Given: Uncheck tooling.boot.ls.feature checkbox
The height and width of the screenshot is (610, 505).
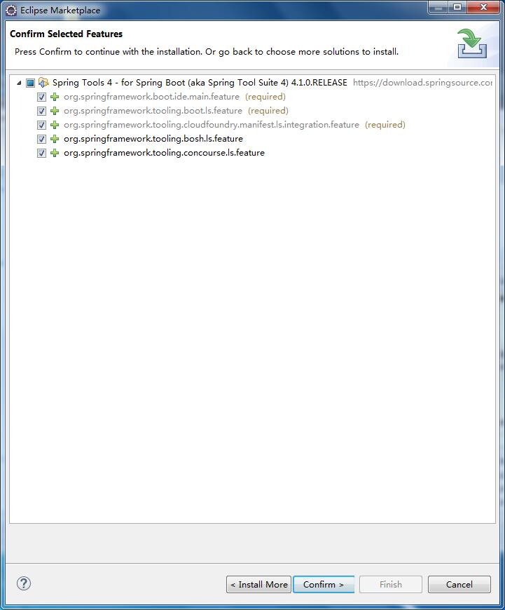Looking at the screenshot, I should click(41, 111).
